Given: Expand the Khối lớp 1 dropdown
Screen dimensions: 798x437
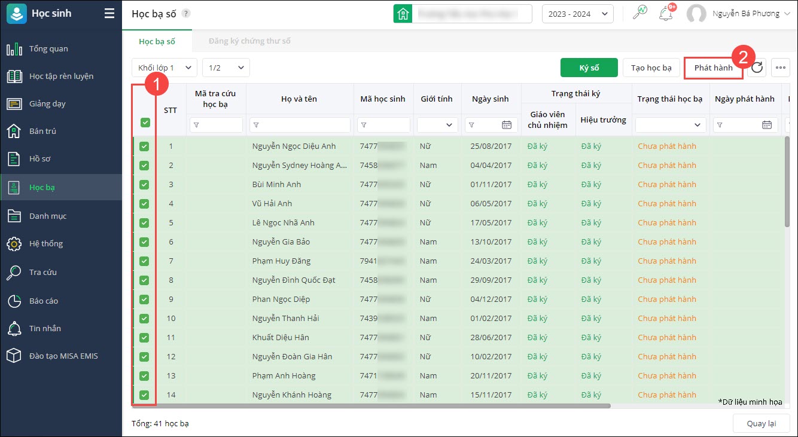Looking at the screenshot, I should pyautogui.click(x=164, y=68).
